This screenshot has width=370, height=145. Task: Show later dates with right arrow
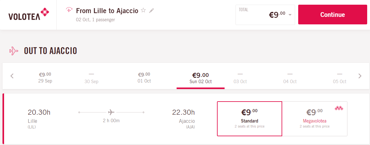tap(360, 76)
